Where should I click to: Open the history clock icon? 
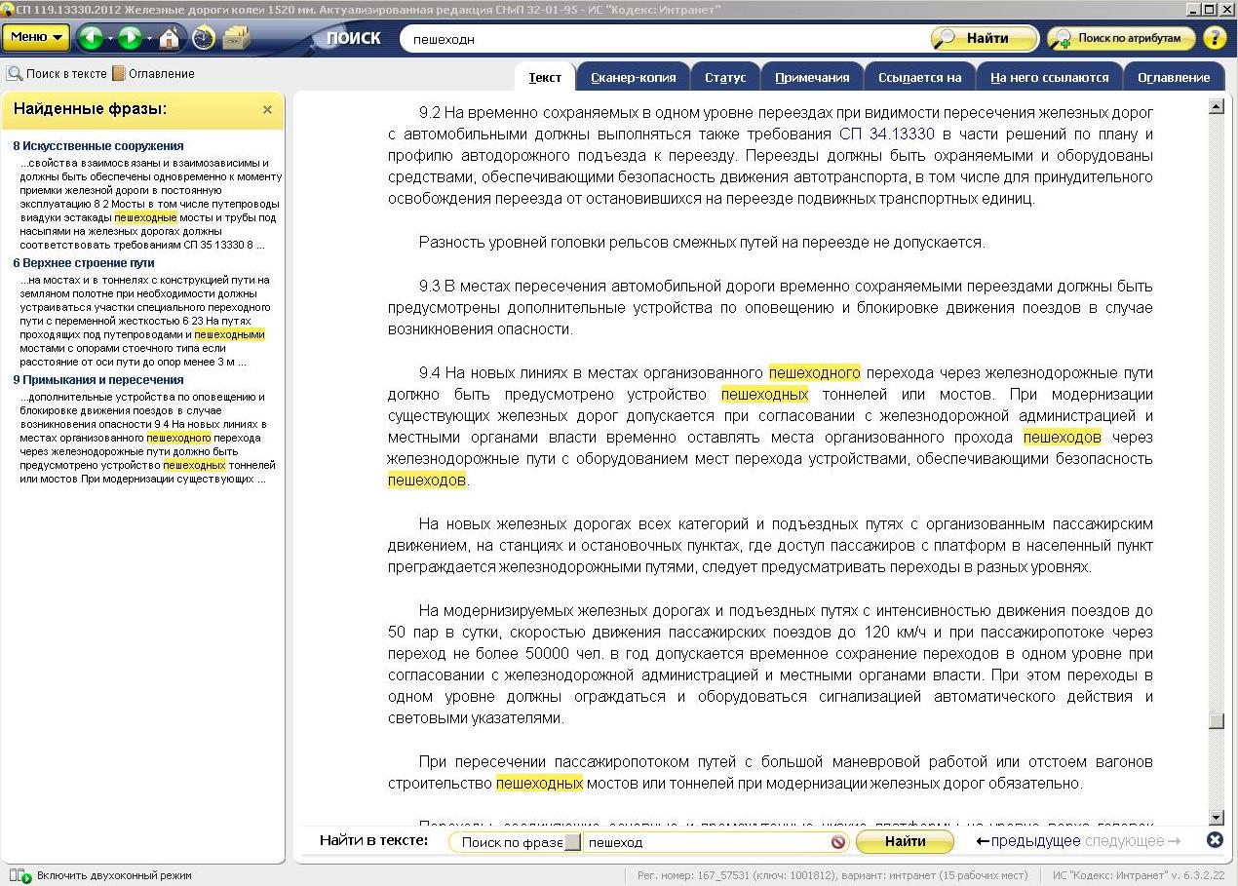[203, 38]
